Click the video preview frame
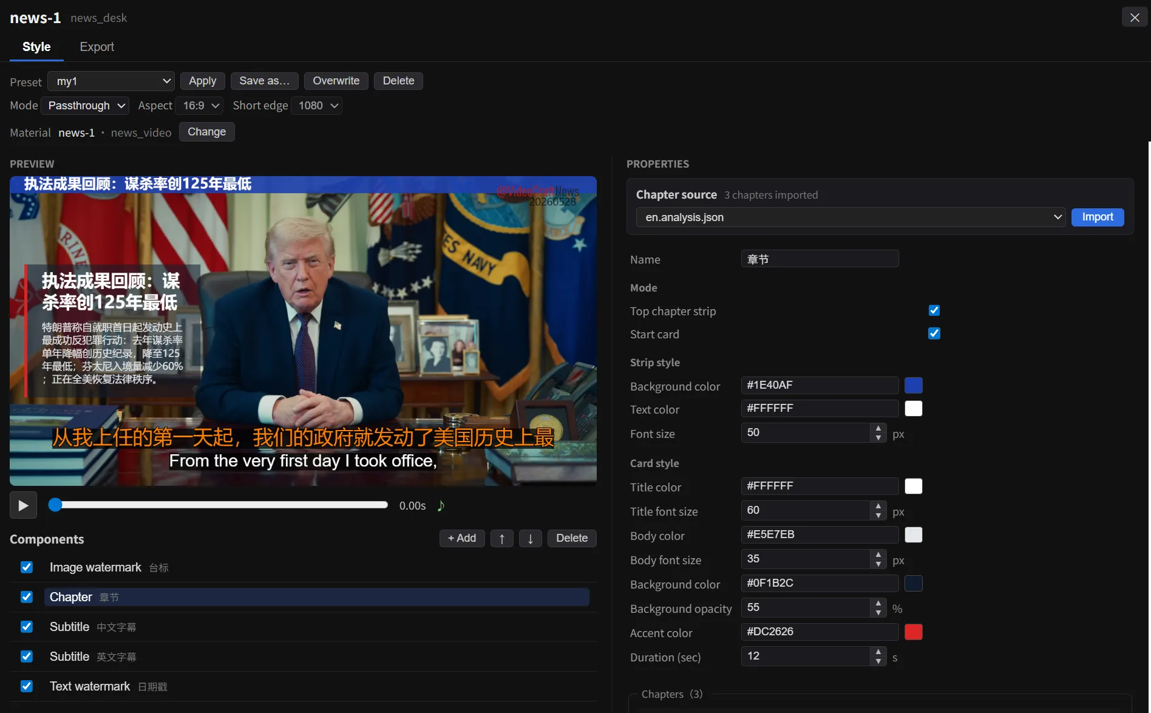The image size is (1151, 713). 303,331
